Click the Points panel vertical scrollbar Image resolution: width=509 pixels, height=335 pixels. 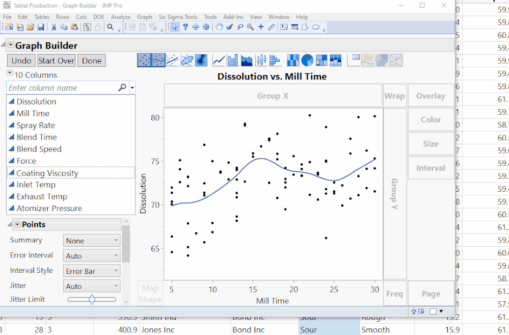click(126, 243)
